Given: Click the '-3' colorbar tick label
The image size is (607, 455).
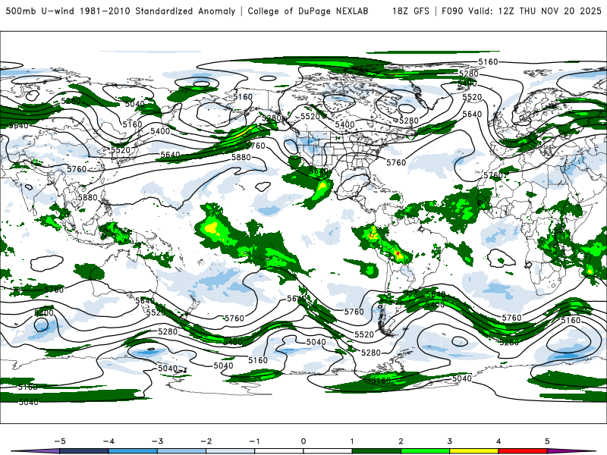Looking at the screenshot, I should [x=157, y=441].
